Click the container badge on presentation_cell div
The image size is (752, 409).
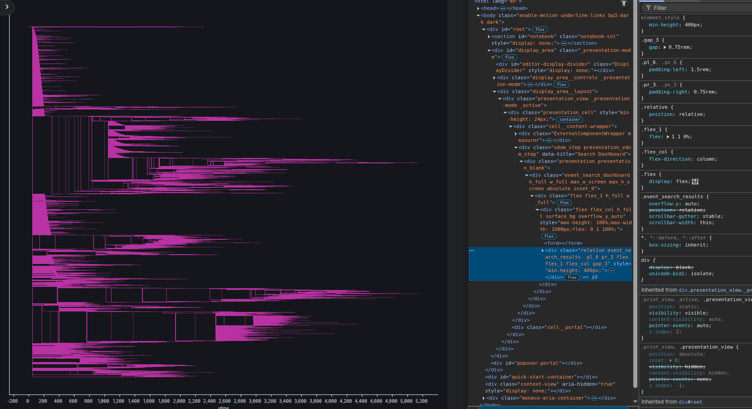coord(569,119)
